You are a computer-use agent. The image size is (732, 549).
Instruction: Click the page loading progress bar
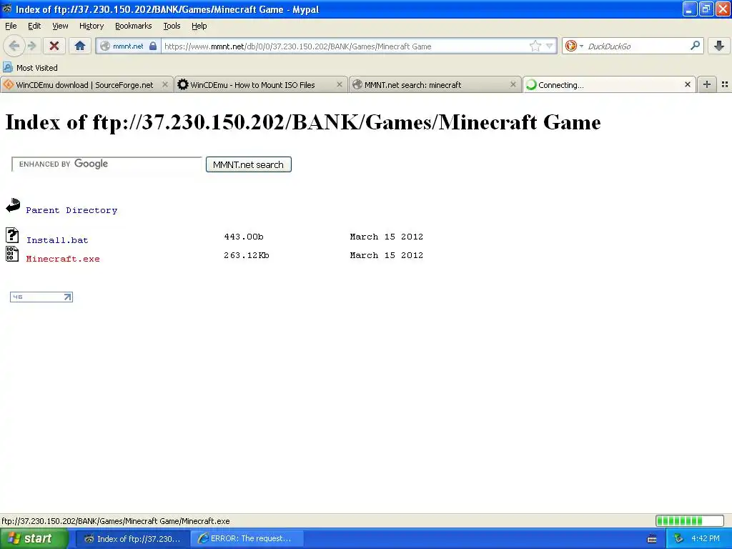690,520
